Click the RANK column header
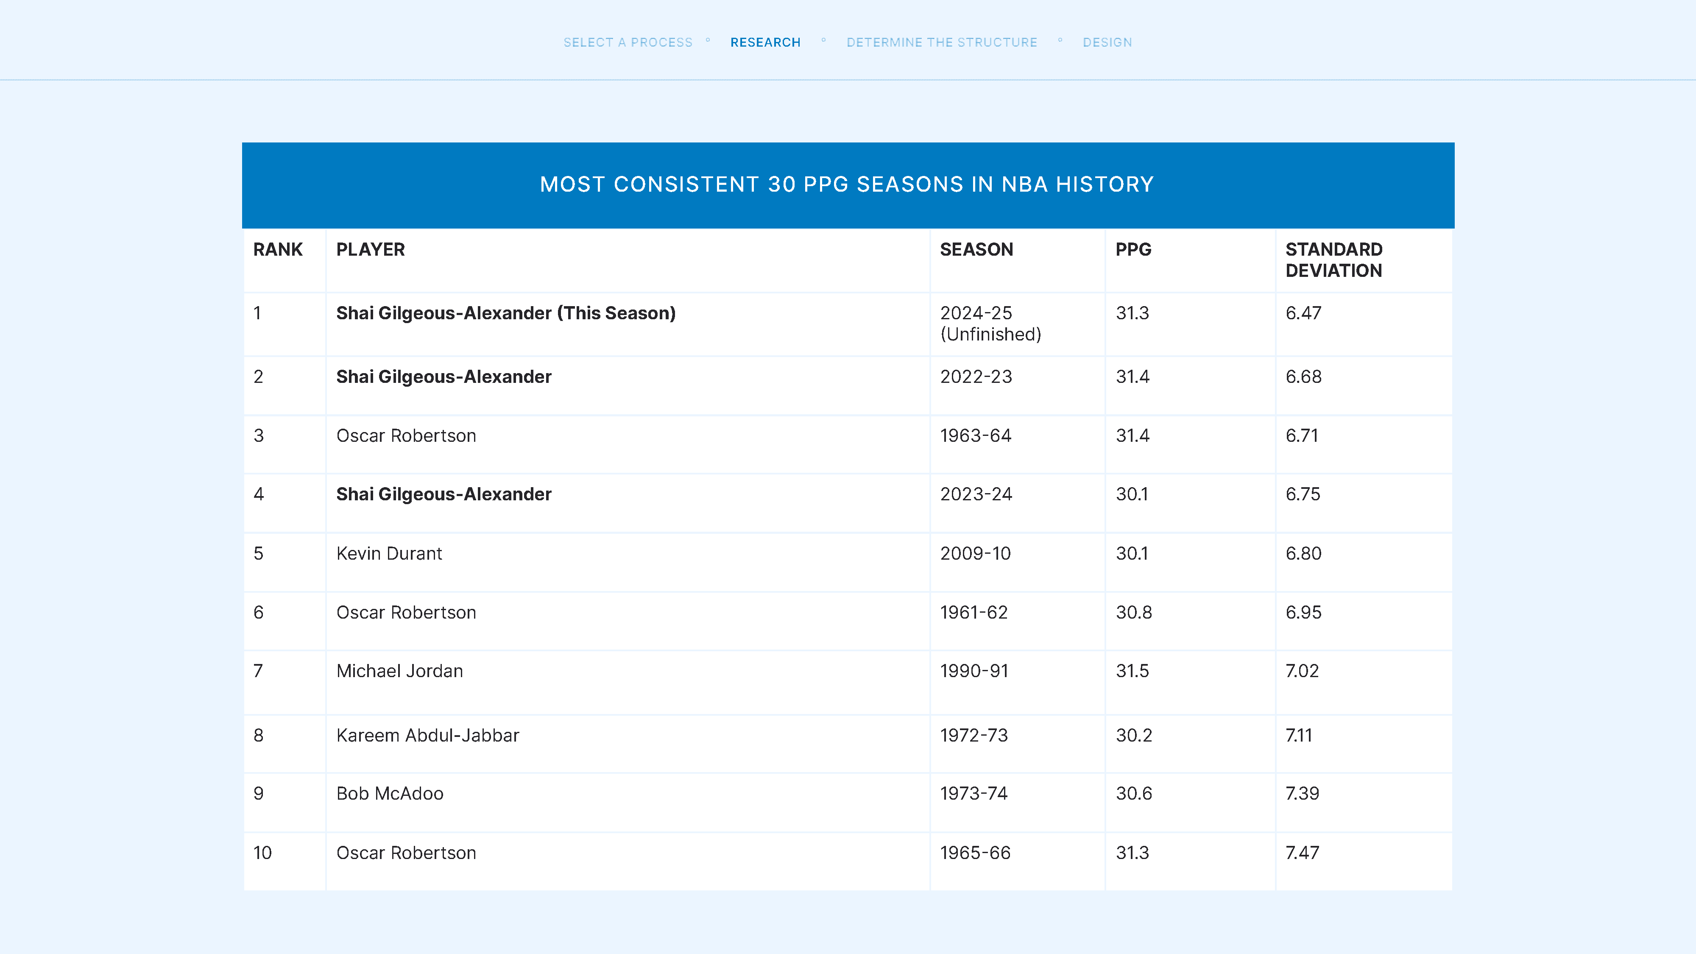The image size is (1696, 954). 278,250
